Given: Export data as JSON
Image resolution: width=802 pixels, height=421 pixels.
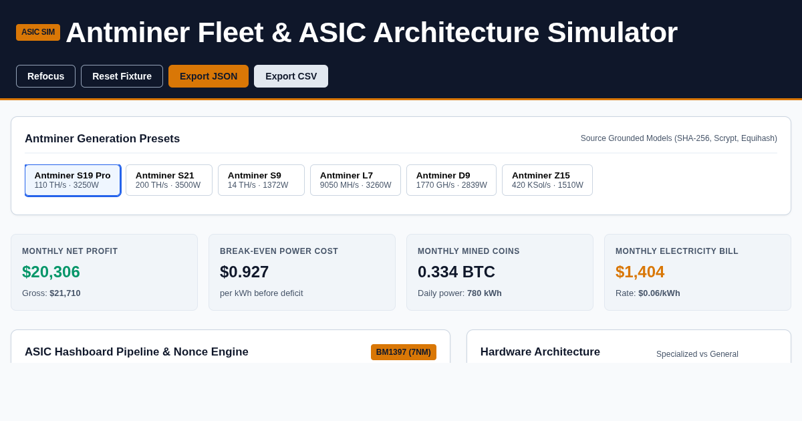Looking at the screenshot, I should click(x=209, y=76).
